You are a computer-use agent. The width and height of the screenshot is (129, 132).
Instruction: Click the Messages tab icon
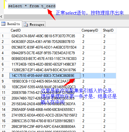pos(26,24)
